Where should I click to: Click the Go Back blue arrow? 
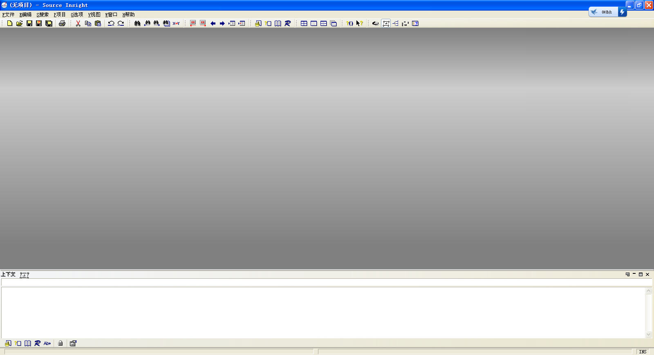(x=213, y=23)
